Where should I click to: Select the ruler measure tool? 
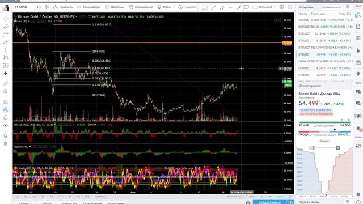pos(6,83)
